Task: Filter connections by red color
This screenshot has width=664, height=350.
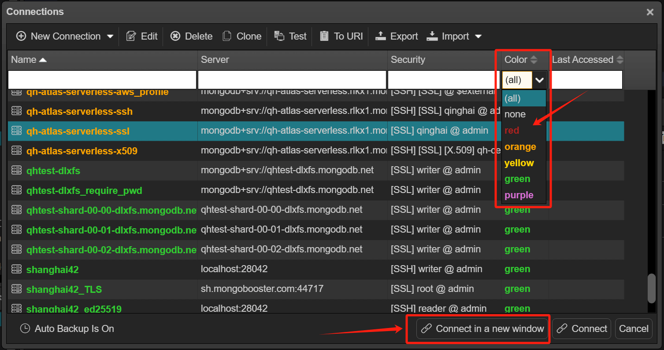Action: tap(524, 131)
